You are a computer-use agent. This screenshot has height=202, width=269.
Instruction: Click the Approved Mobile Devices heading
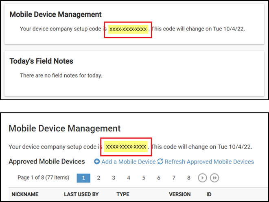tap(47, 161)
